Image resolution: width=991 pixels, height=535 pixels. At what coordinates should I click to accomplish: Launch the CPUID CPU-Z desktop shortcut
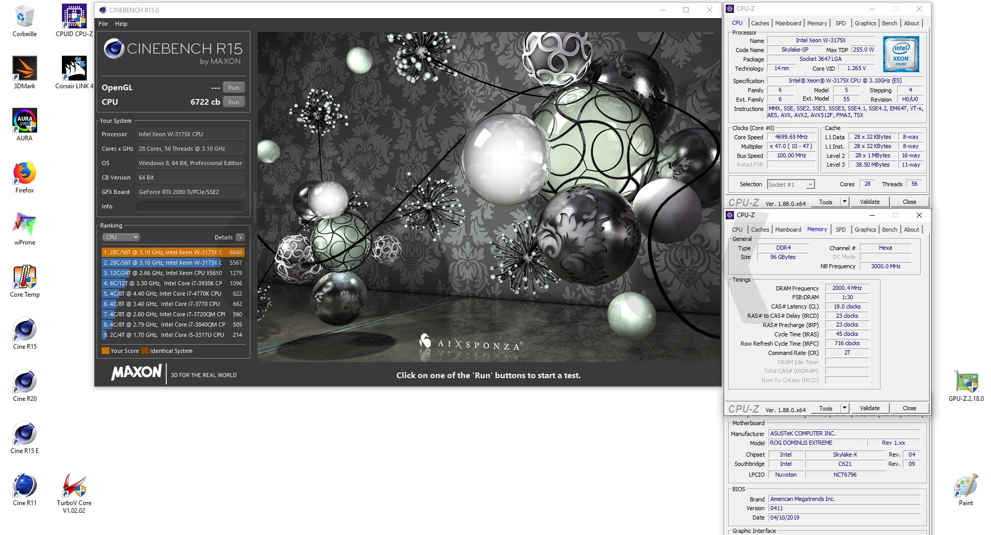coord(74,21)
